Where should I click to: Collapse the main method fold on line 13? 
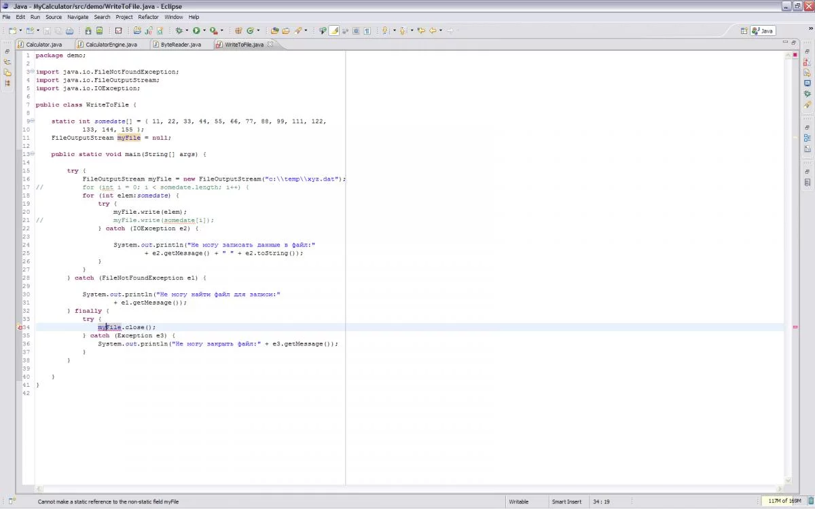click(31, 154)
